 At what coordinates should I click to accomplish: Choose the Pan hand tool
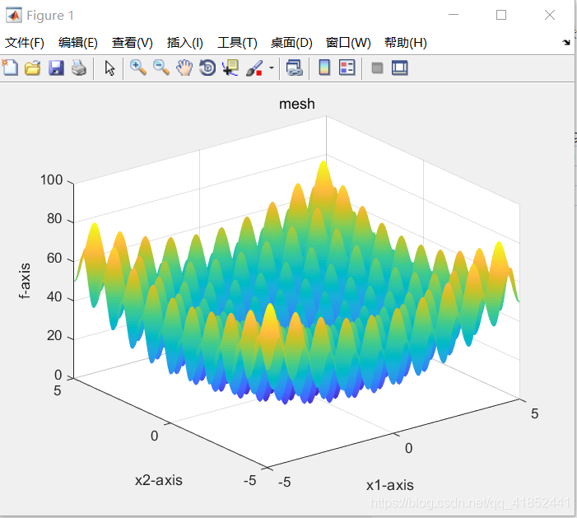(184, 68)
